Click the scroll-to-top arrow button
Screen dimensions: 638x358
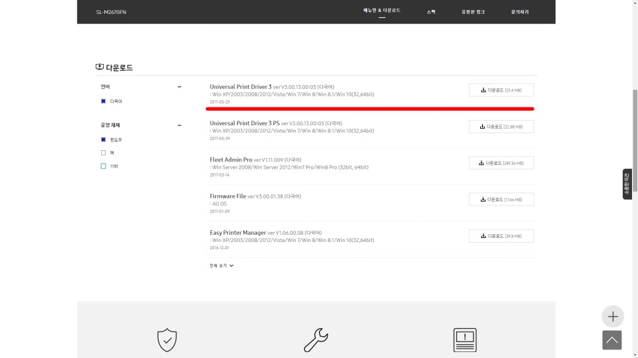[x=612, y=340]
